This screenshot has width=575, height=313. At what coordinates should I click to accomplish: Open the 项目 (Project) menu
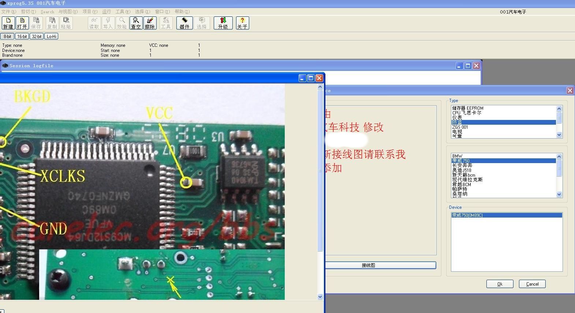[90, 12]
